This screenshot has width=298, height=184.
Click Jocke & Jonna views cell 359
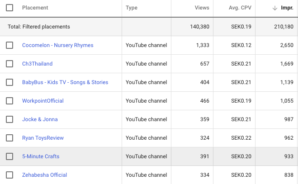(x=205, y=119)
